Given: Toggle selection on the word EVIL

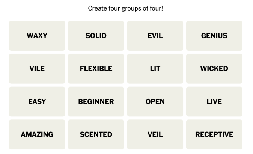Looking at the screenshot, I should tap(155, 36).
